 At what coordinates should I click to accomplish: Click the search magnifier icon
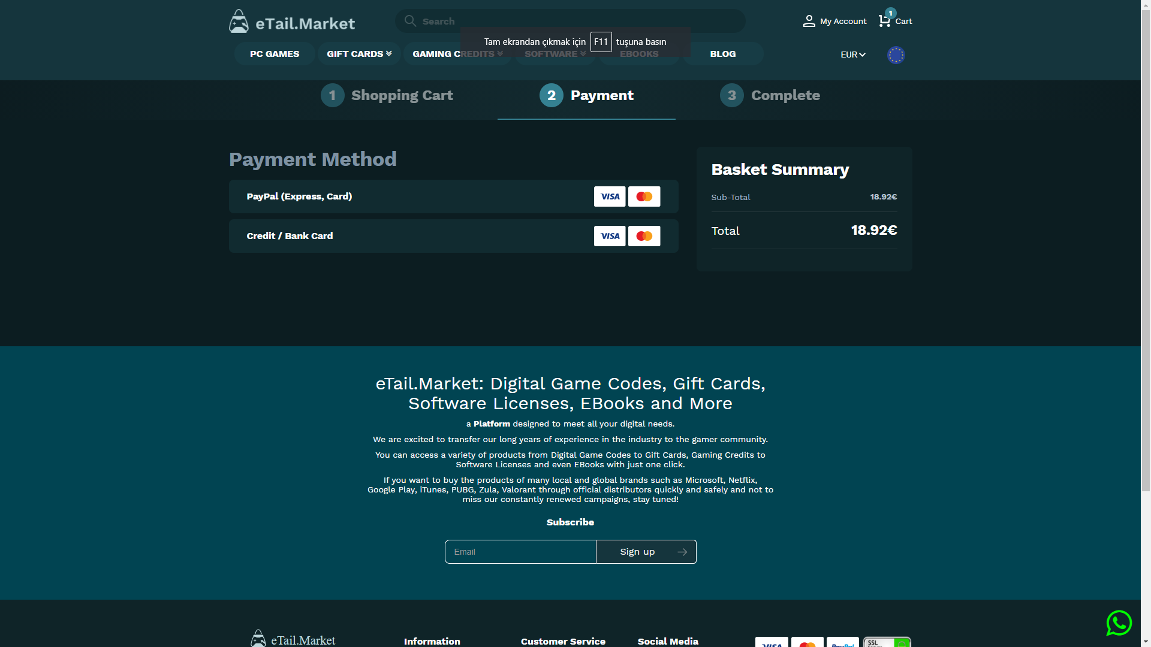(410, 21)
